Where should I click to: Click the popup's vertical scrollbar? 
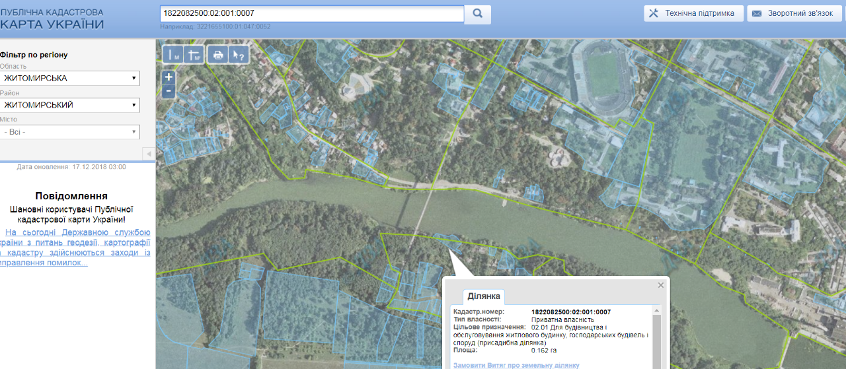[656, 337]
